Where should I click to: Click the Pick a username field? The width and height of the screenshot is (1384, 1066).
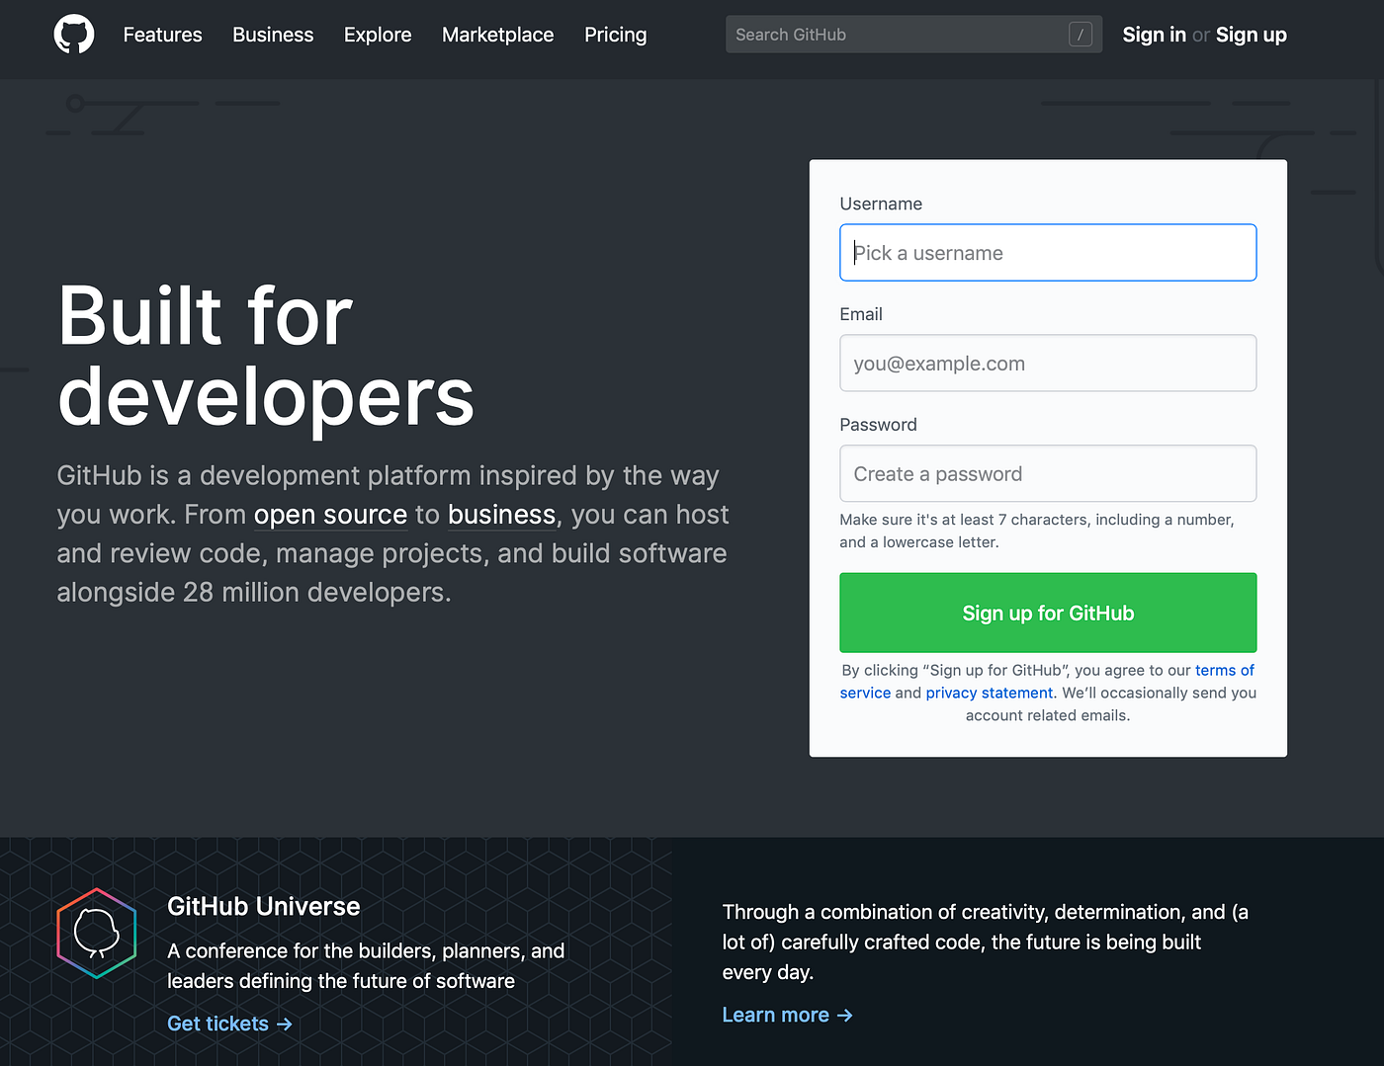[1048, 252]
